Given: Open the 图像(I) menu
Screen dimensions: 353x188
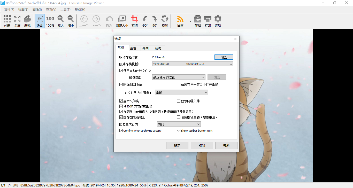Looking at the screenshot, I should click(x=37, y=10).
